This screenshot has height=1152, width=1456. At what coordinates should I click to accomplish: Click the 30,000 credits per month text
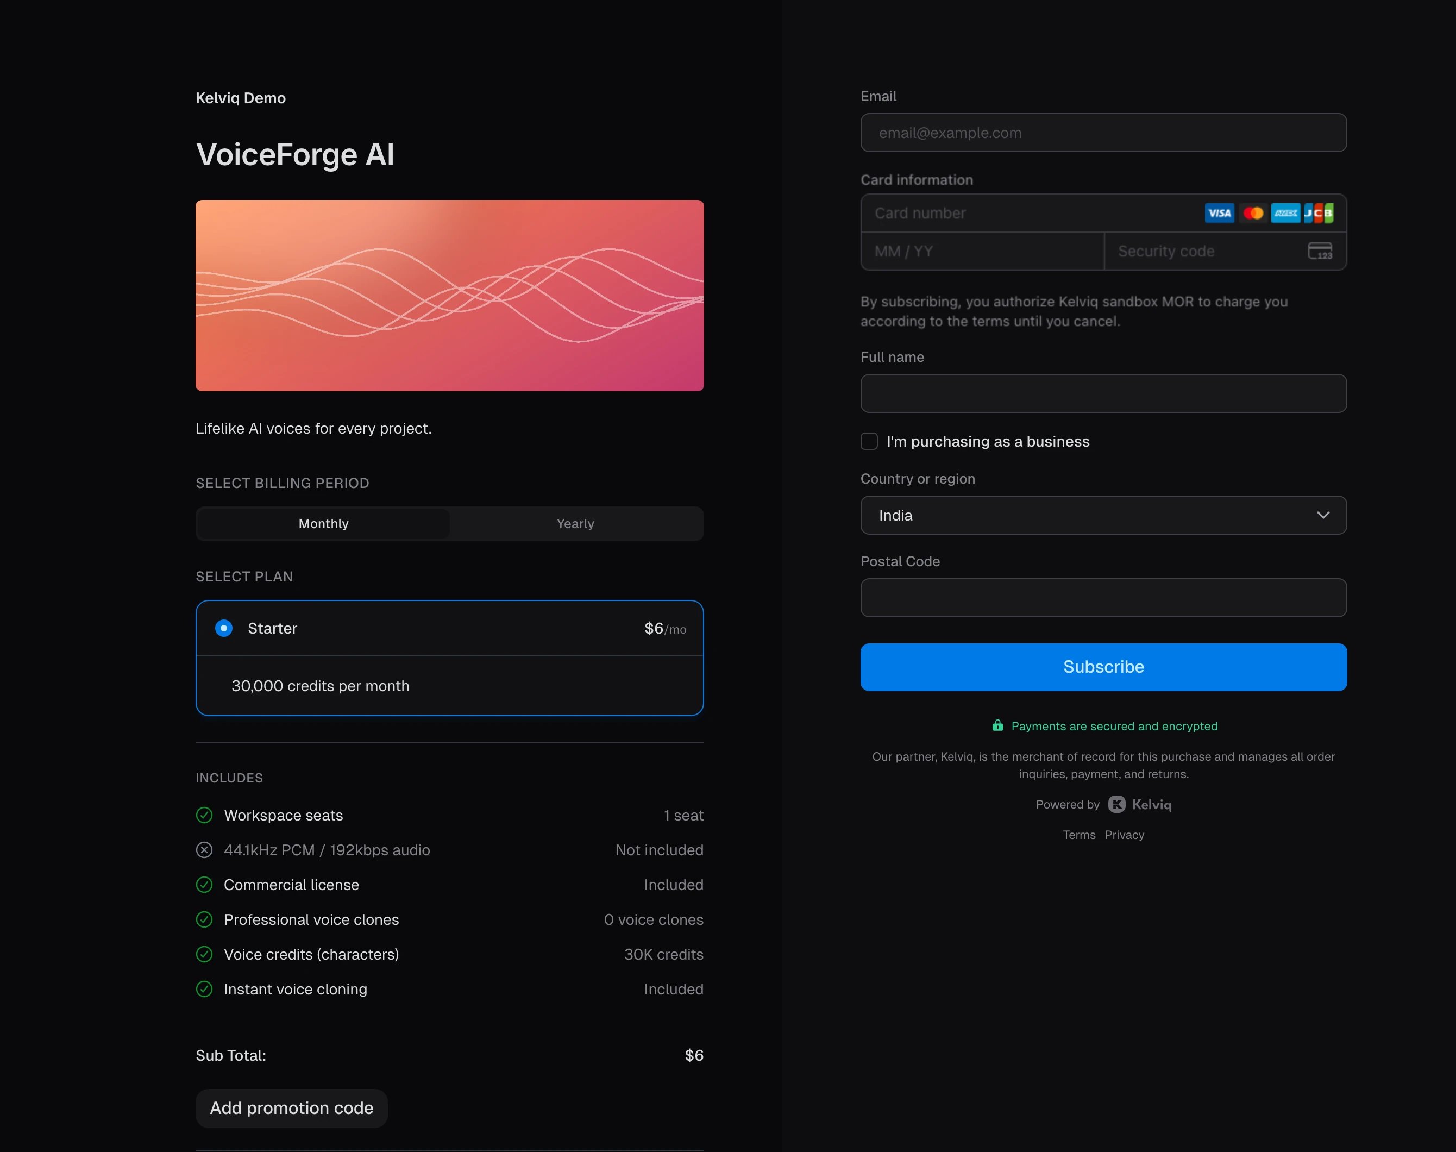coord(321,686)
